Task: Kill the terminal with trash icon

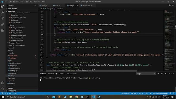Action: point(166,73)
